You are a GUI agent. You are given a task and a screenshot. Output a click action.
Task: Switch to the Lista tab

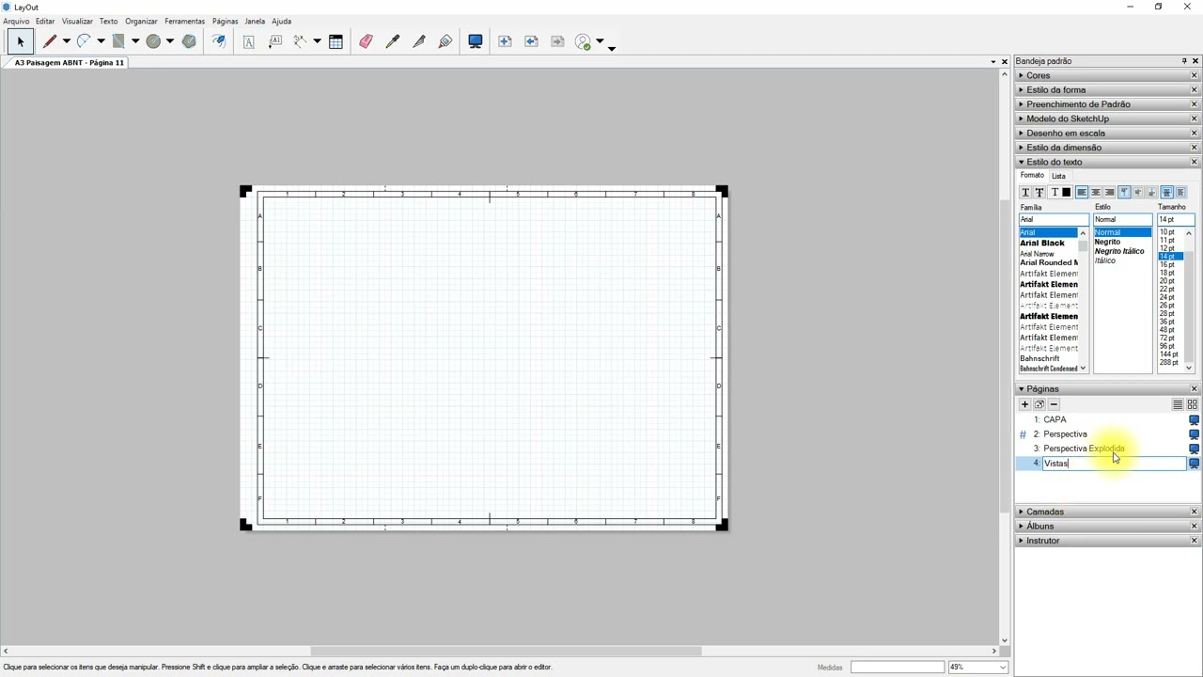pyautogui.click(x=1058, y=176)
